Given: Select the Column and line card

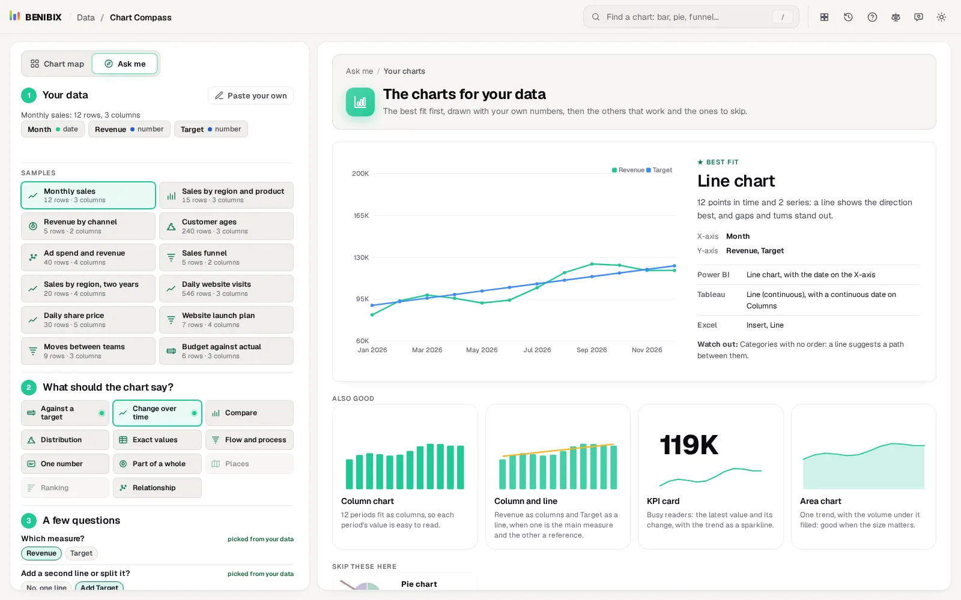Looking at the screenshot, I should (x=558, y=476).
